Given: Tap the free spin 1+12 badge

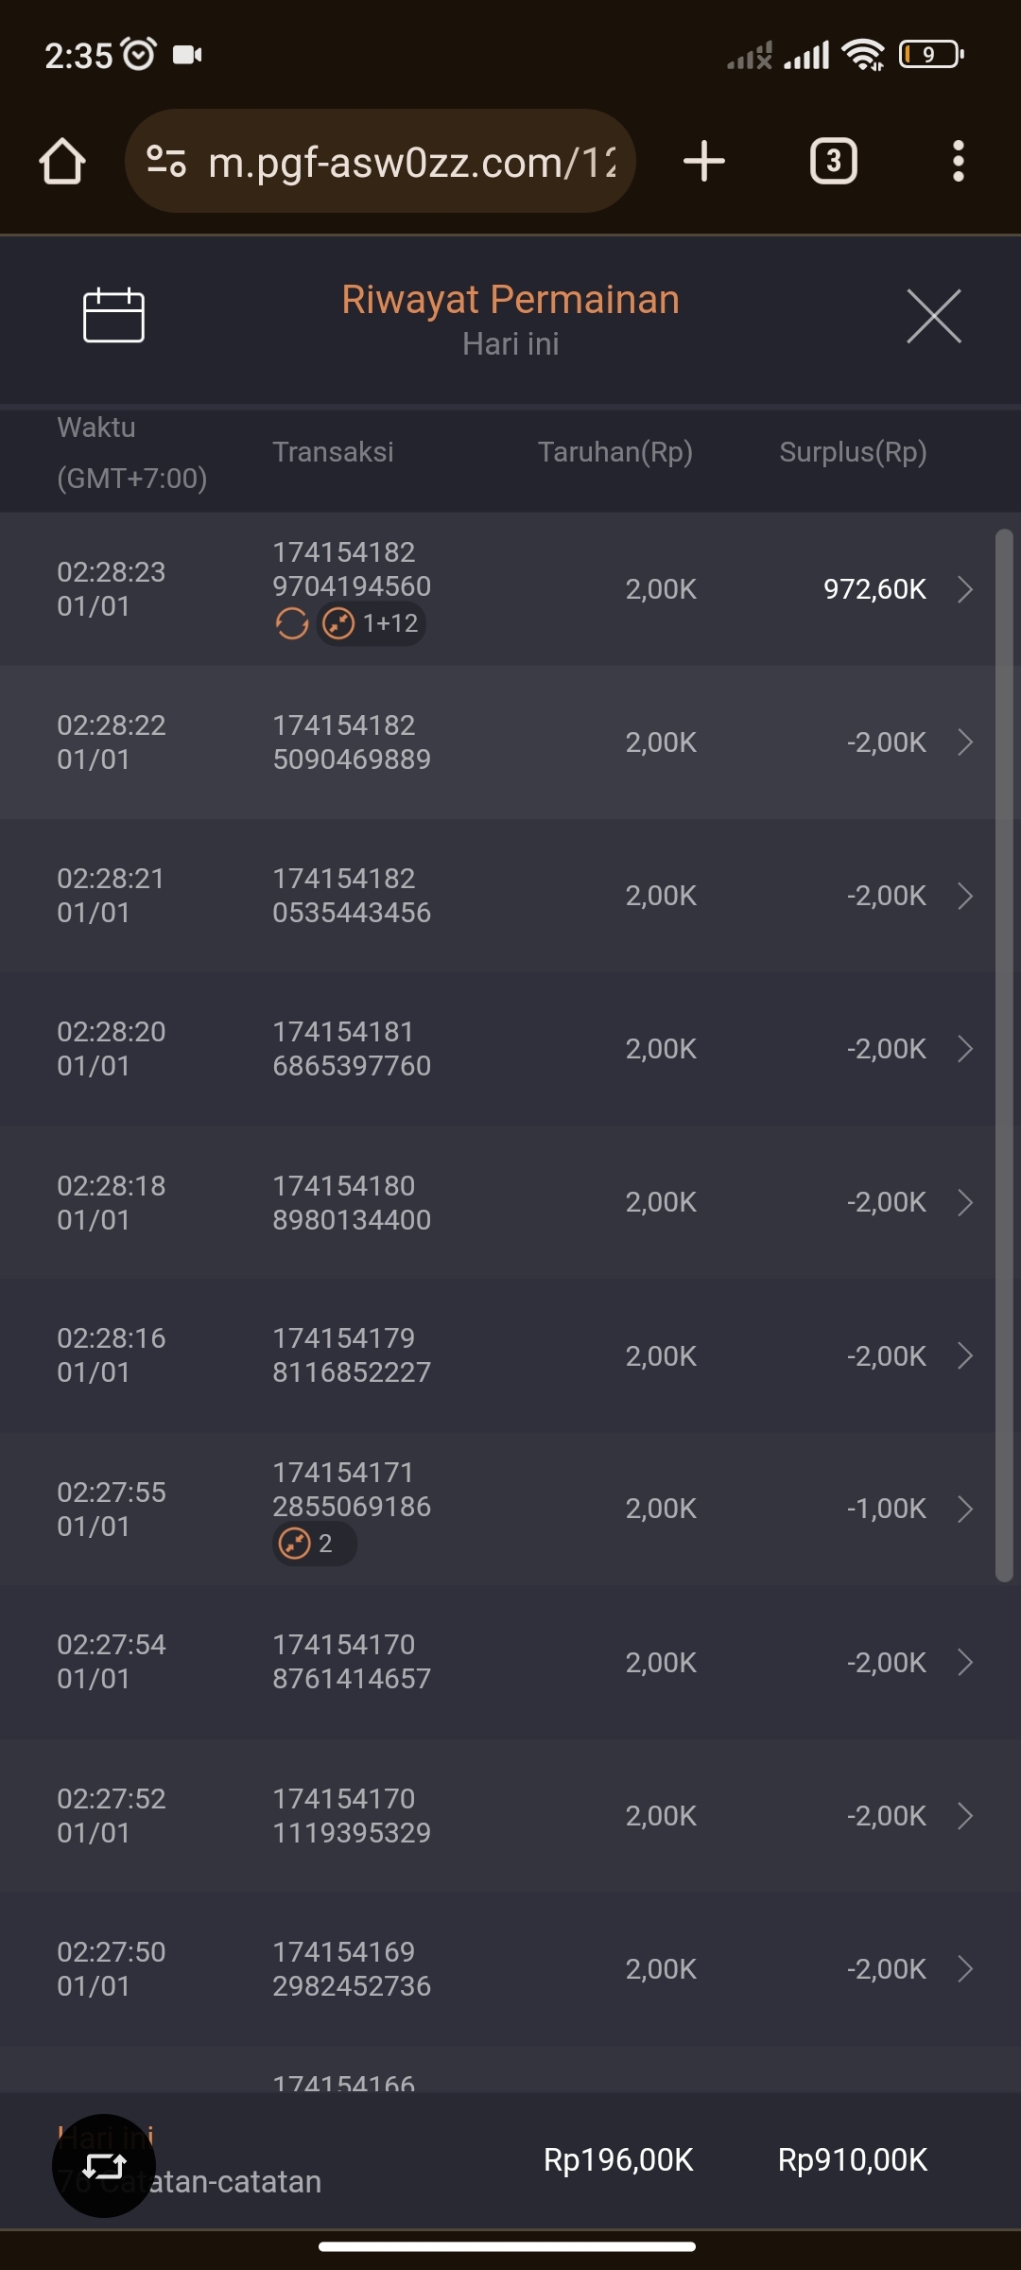Looking at the screenshot, I should click(x=372, y=623).
